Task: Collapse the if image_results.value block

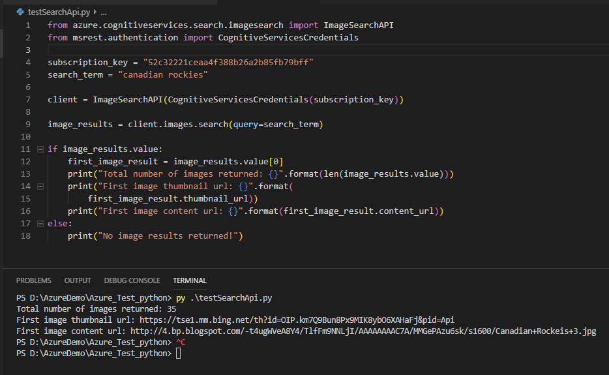Action: coord(40,149)
